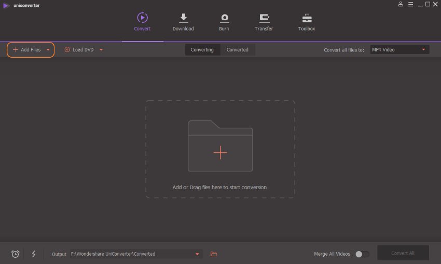Open the hamburger menu icon
This screenshot has width=441, height=264.
pyautogui.click(x=410, y=4)
